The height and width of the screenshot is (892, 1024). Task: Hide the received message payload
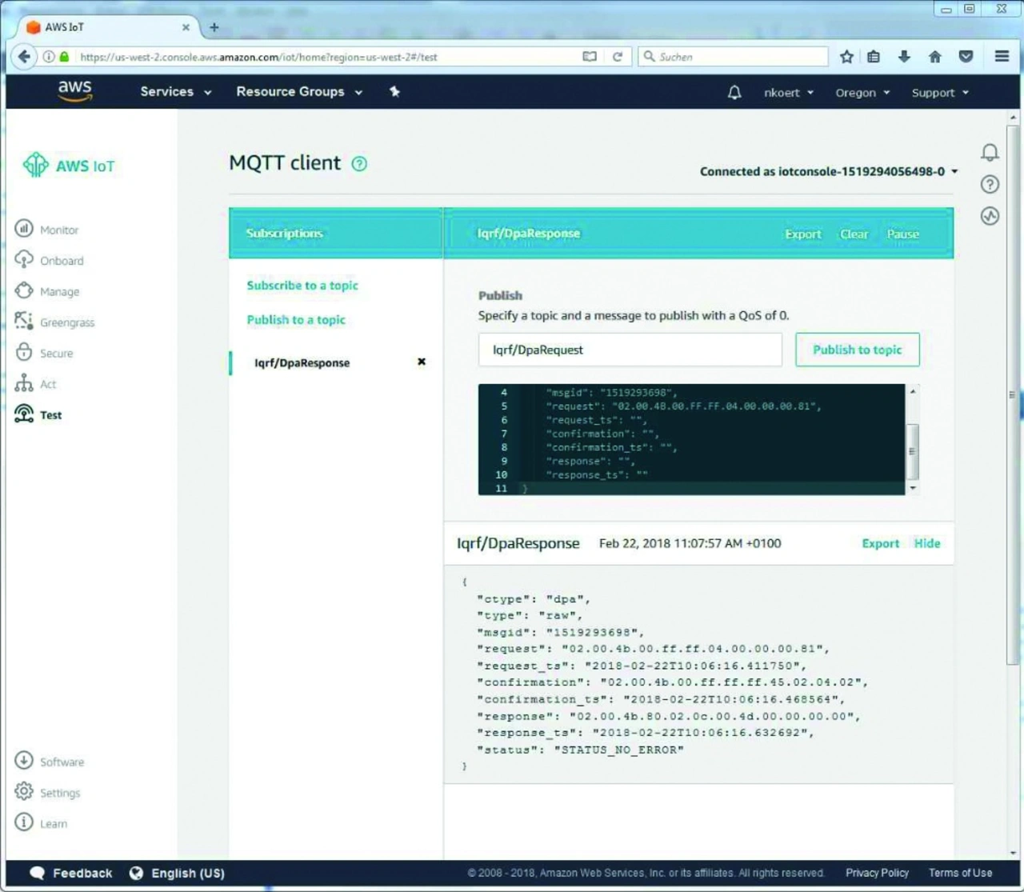pos(927,543)
